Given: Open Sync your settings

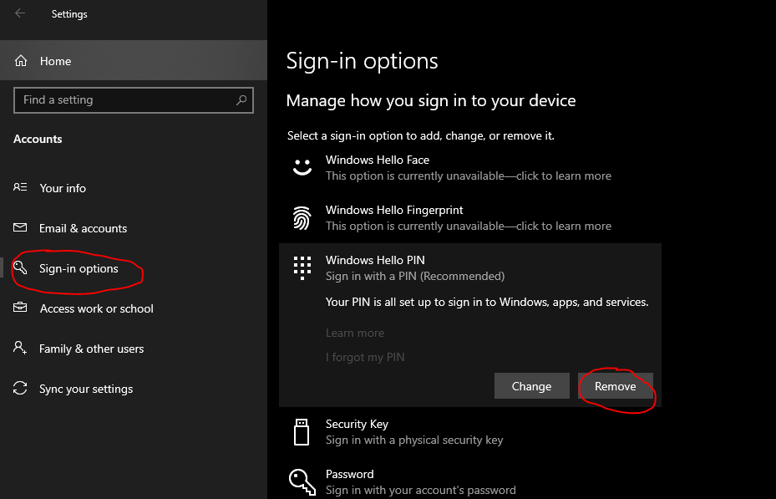Looking at the screenshot, I should pyautogui.click(x=134, y=389).
